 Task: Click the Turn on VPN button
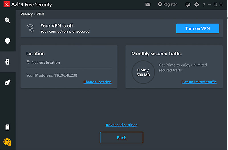click(198, 28)
